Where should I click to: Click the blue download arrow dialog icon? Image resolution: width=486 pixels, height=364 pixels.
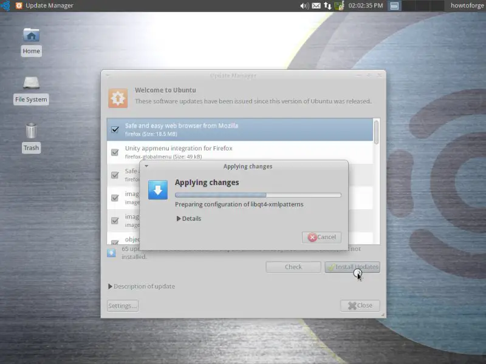point(158,190)
